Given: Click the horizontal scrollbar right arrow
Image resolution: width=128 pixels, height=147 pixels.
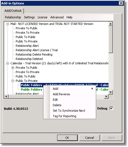Looking at the screenshot, I should [x=106, y=96].
